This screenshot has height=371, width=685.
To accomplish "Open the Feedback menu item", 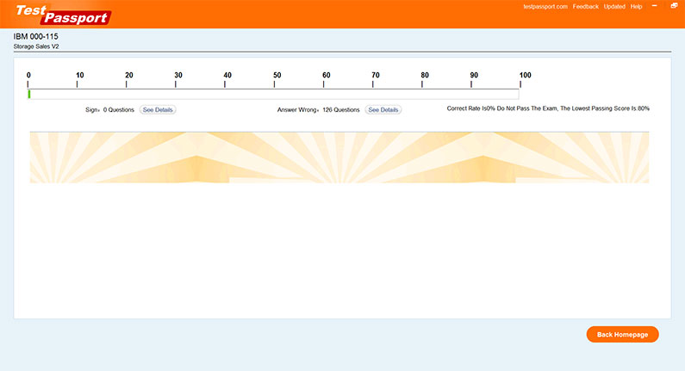I will coord(585,7).
